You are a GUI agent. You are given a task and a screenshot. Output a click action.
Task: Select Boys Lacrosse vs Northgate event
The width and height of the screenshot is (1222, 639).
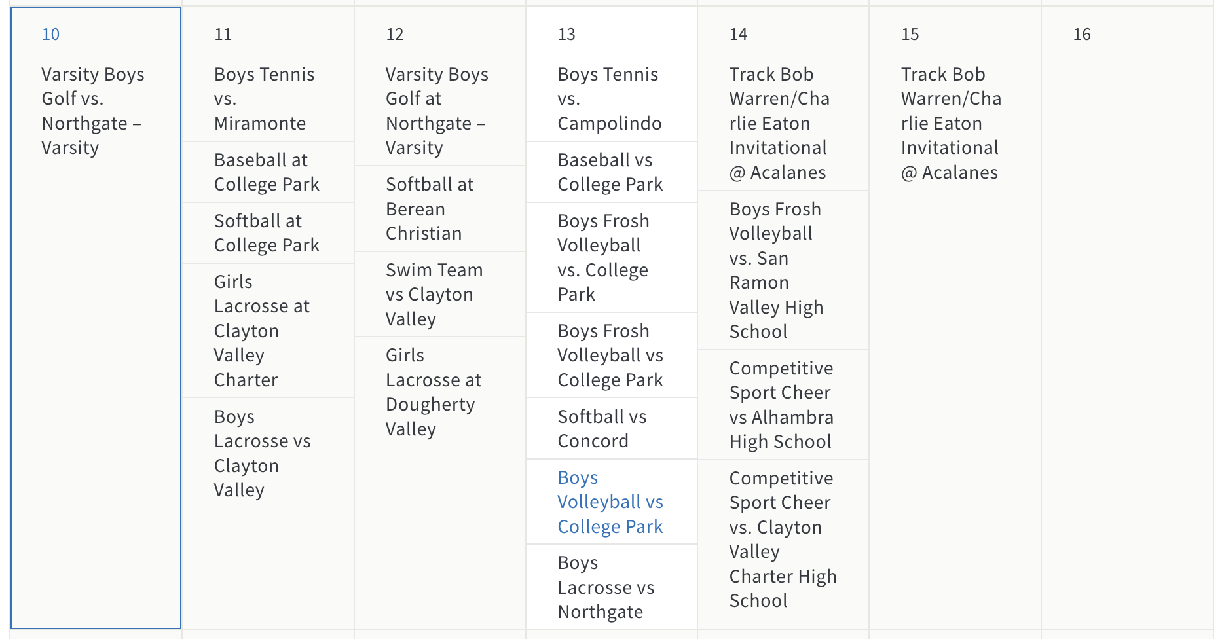[606, 587]
